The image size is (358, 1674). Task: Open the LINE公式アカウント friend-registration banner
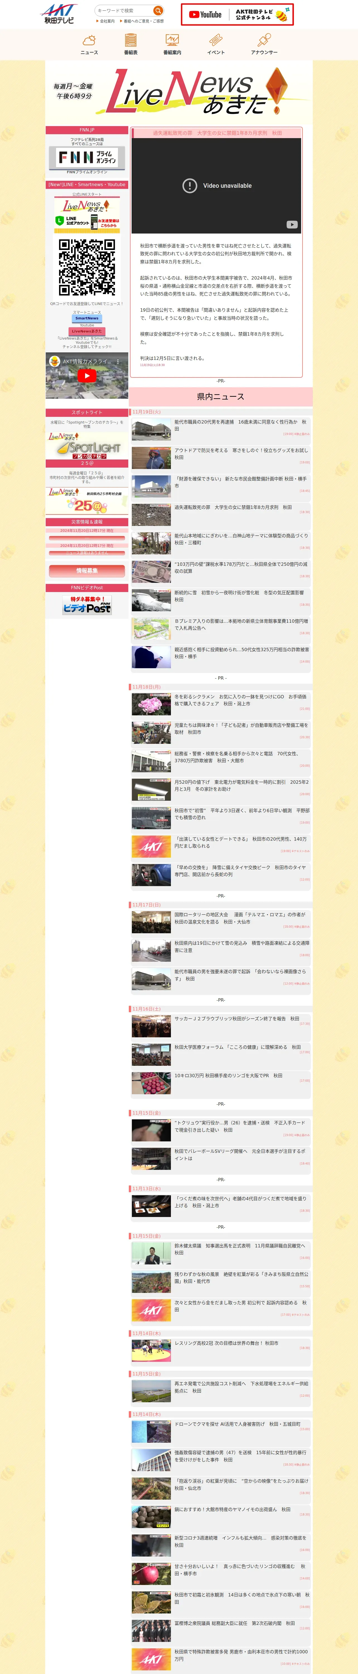(87, 215)
